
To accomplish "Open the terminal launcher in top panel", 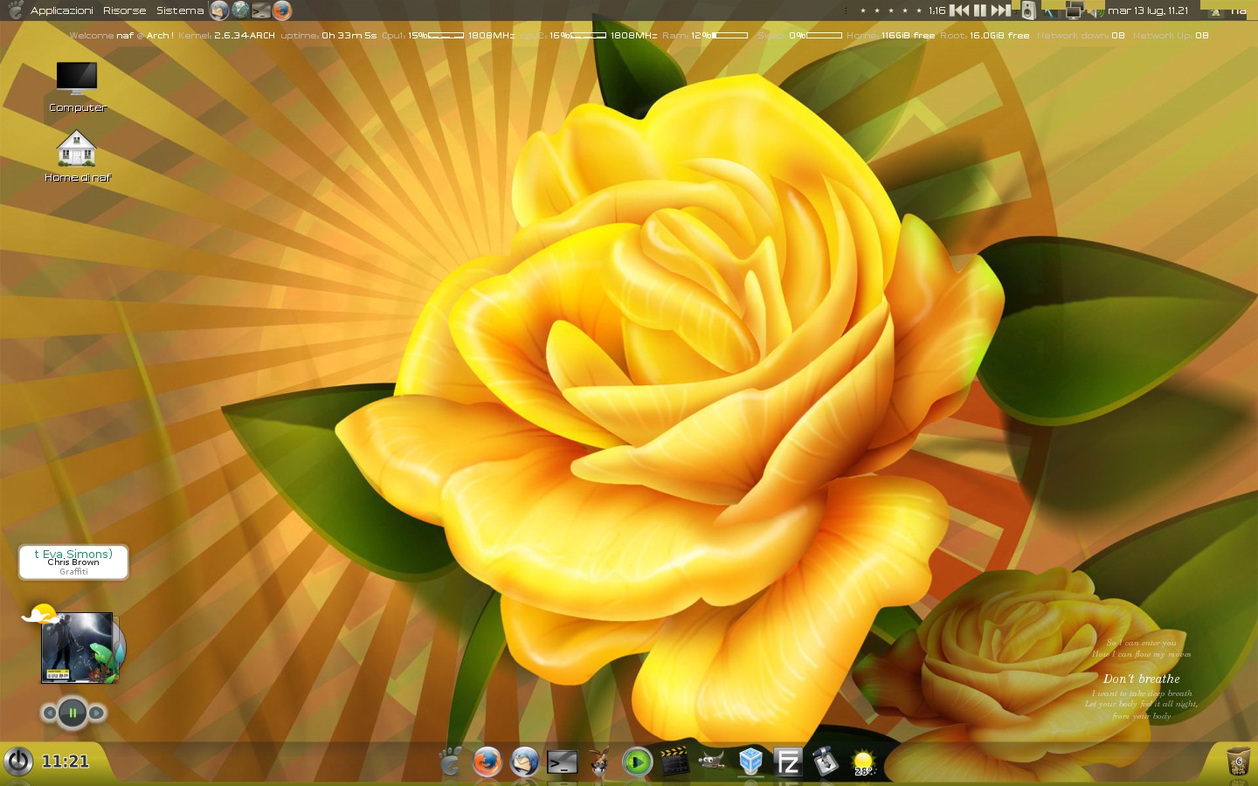I will point(261,10).
